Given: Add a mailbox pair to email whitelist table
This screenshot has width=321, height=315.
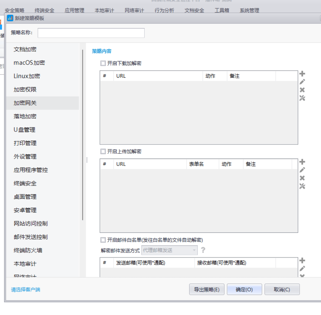Looking at the screenshot, I should coord(302,260).
